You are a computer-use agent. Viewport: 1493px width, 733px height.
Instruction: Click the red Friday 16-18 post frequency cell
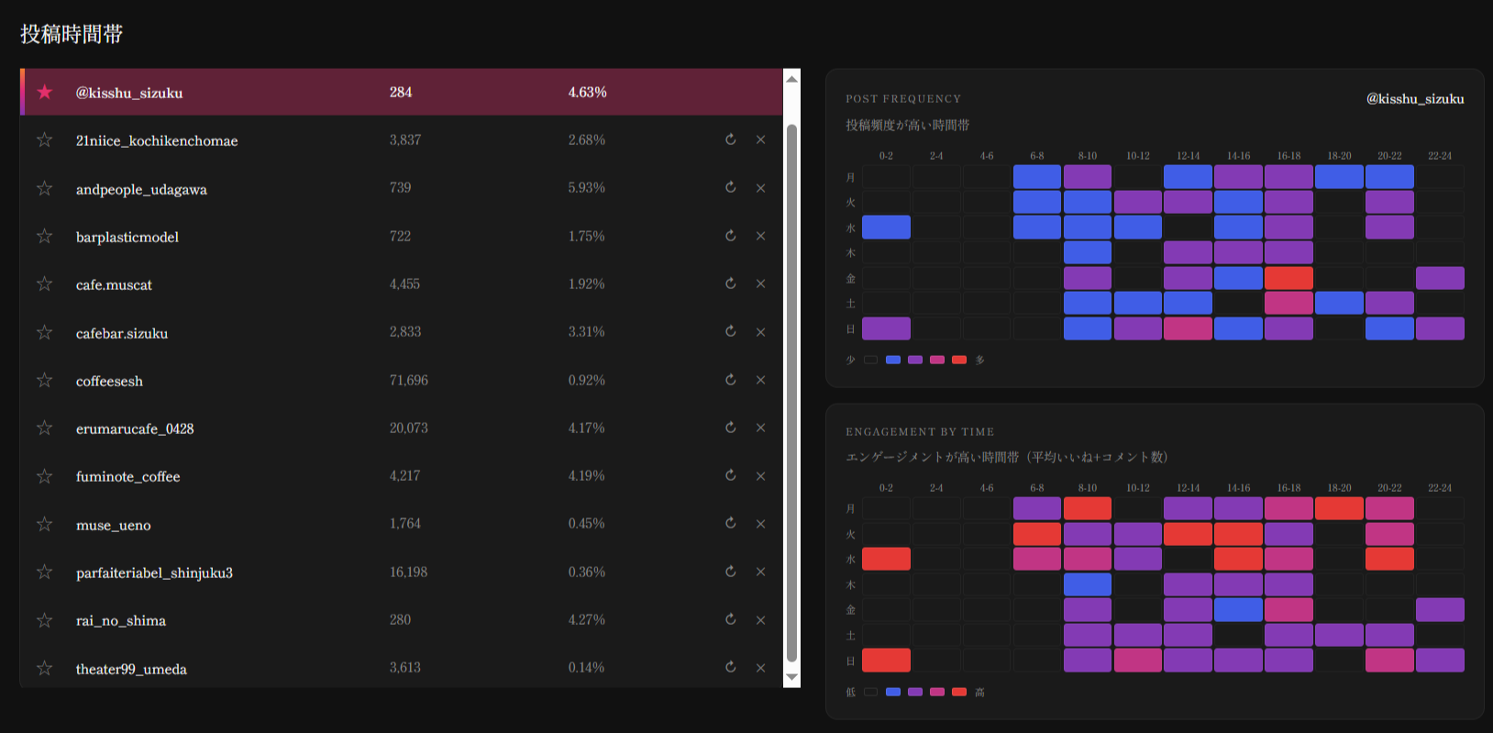(x=1288, y=278)
